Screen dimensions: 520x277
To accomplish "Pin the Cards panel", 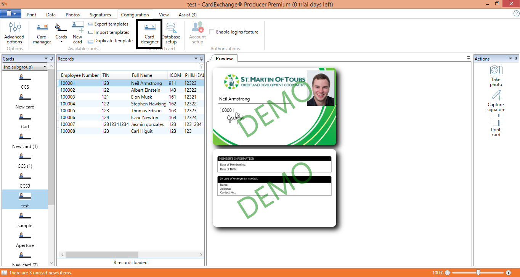I will tap(52, 59).
